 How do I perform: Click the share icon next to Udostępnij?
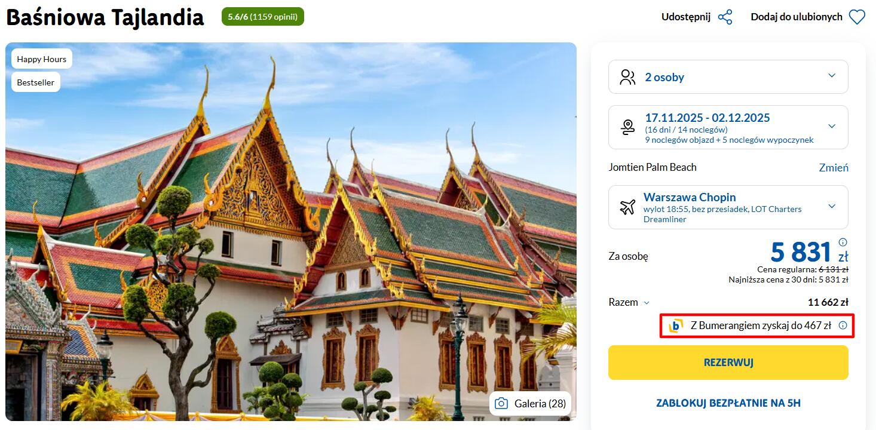725,17
